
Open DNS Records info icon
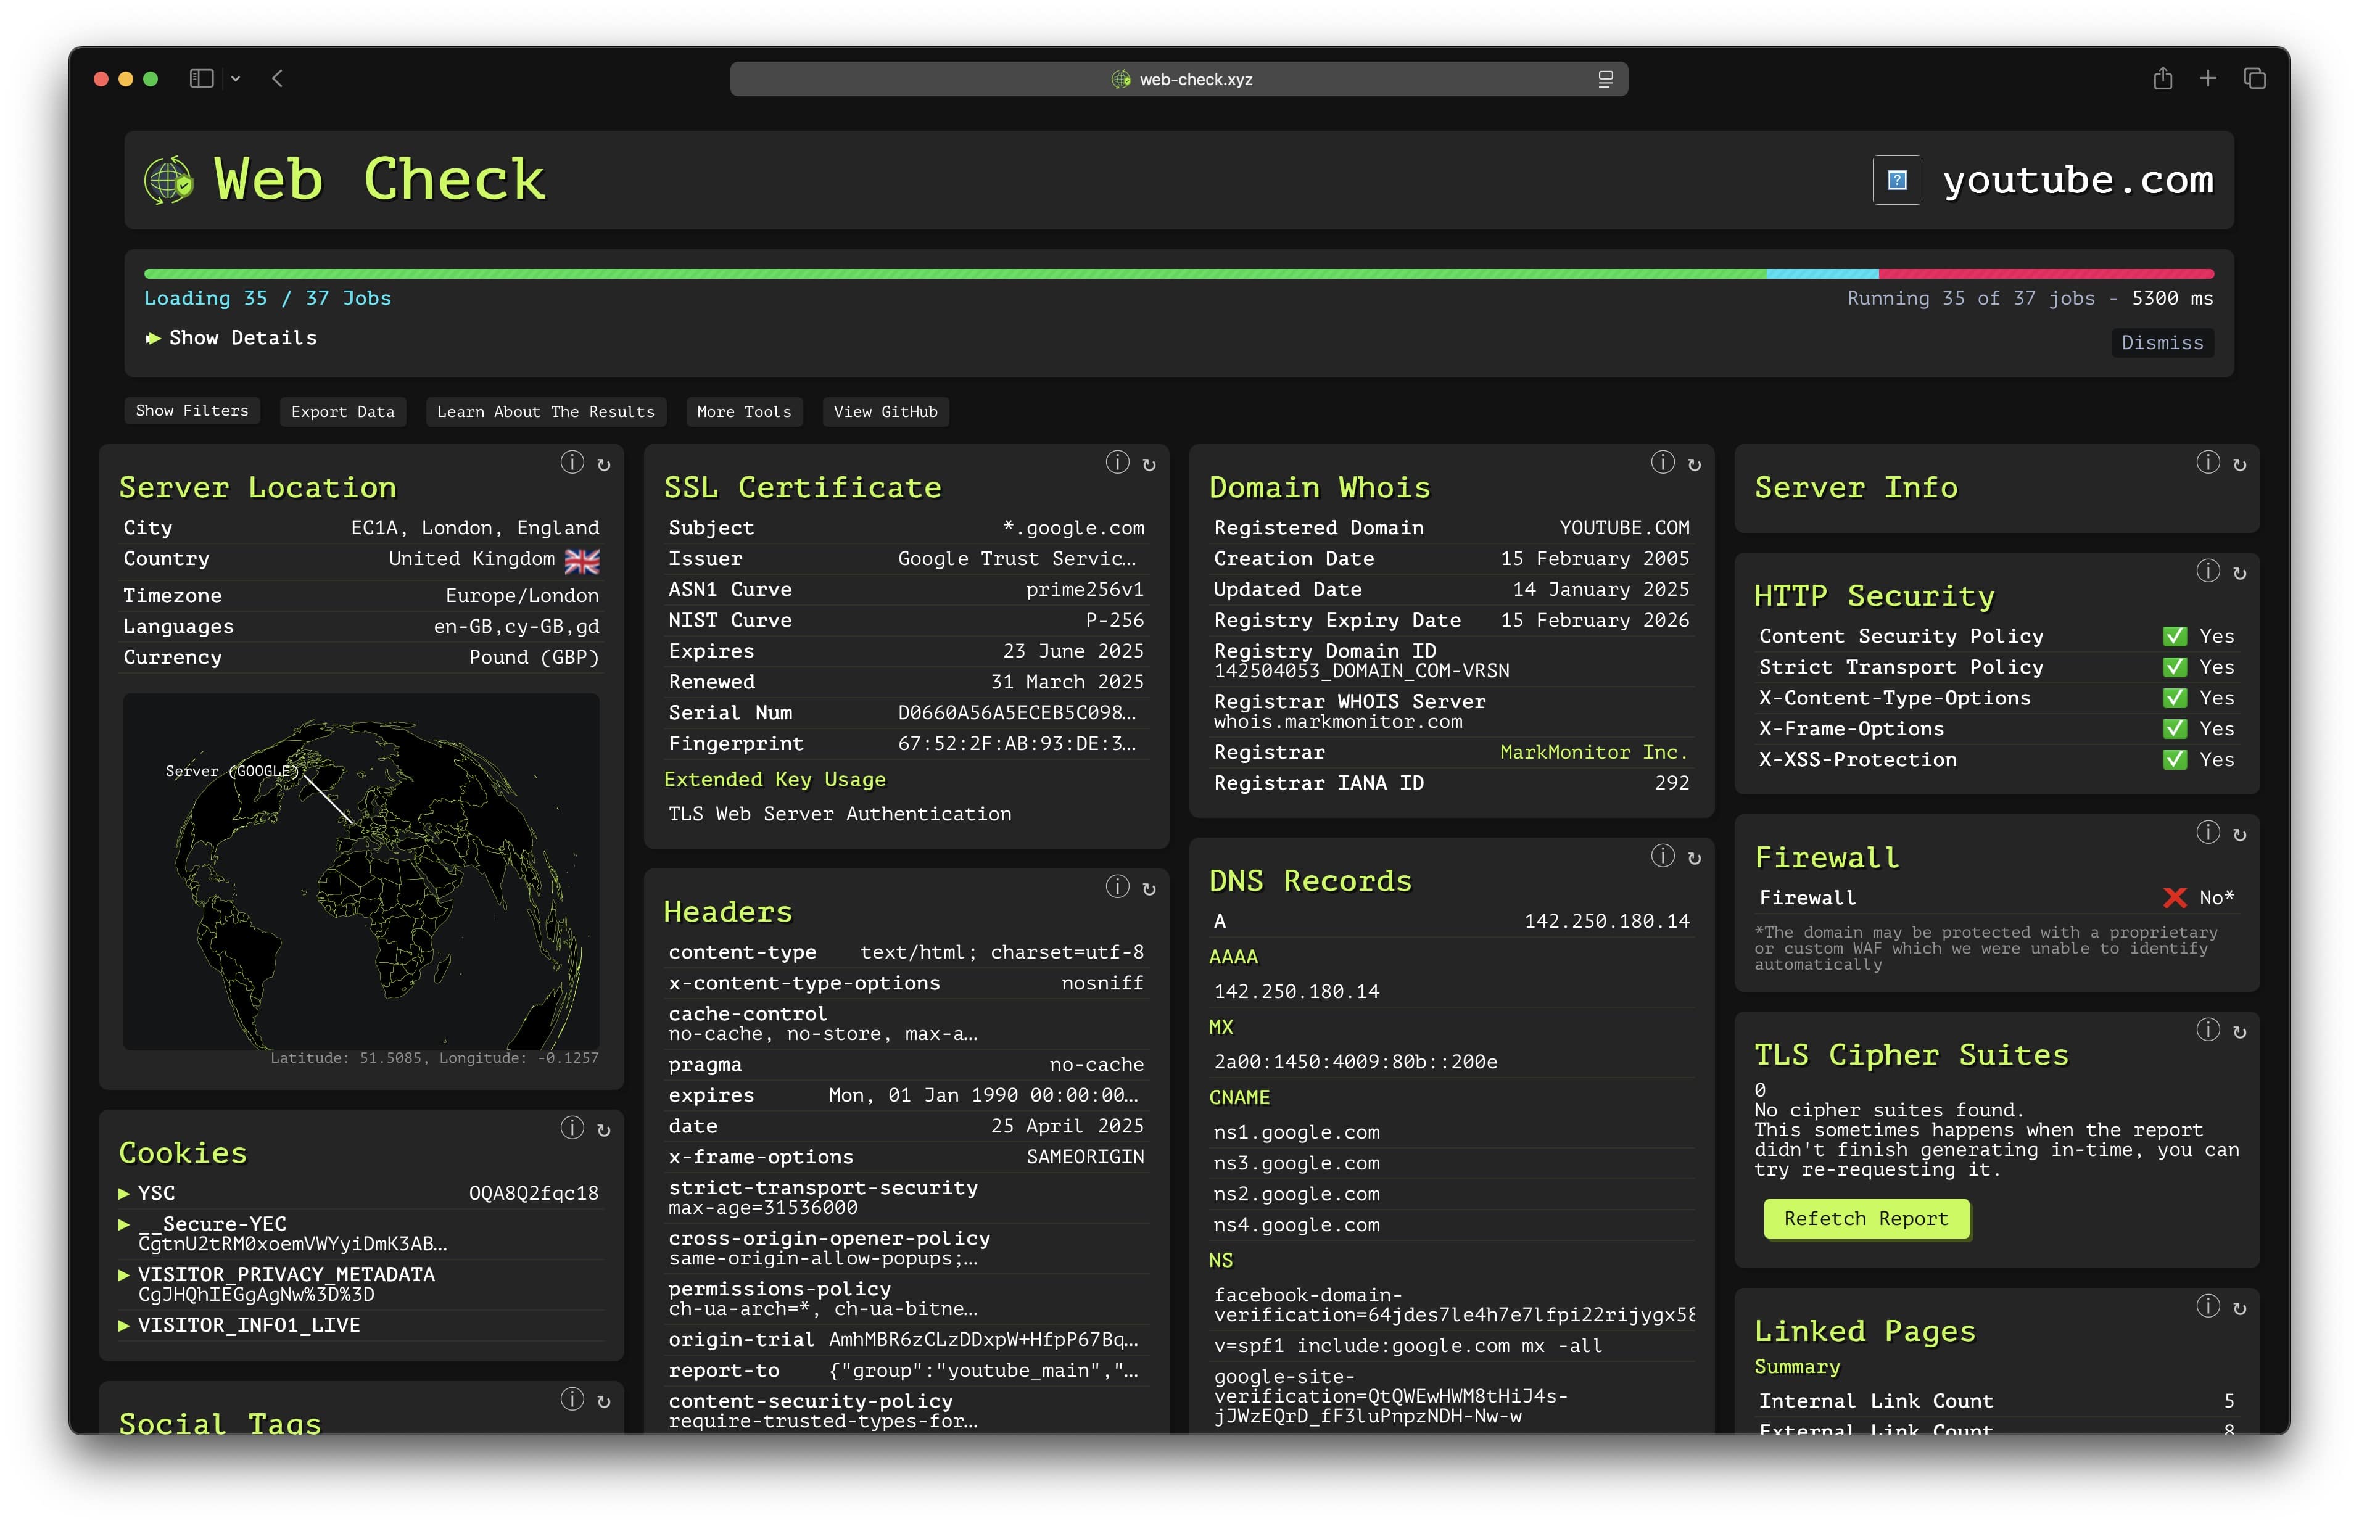[x=1663, y=856]
